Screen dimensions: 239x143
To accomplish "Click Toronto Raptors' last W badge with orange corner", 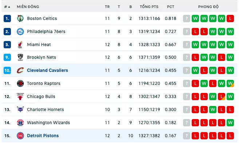I will pyautogui.click(x=230, y=83).
